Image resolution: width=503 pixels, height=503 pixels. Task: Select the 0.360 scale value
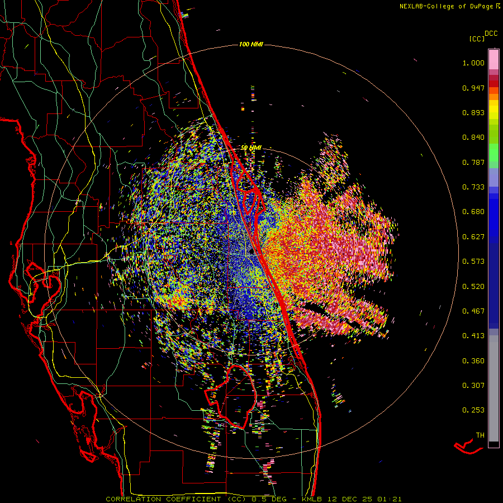[x=473, y=361]
